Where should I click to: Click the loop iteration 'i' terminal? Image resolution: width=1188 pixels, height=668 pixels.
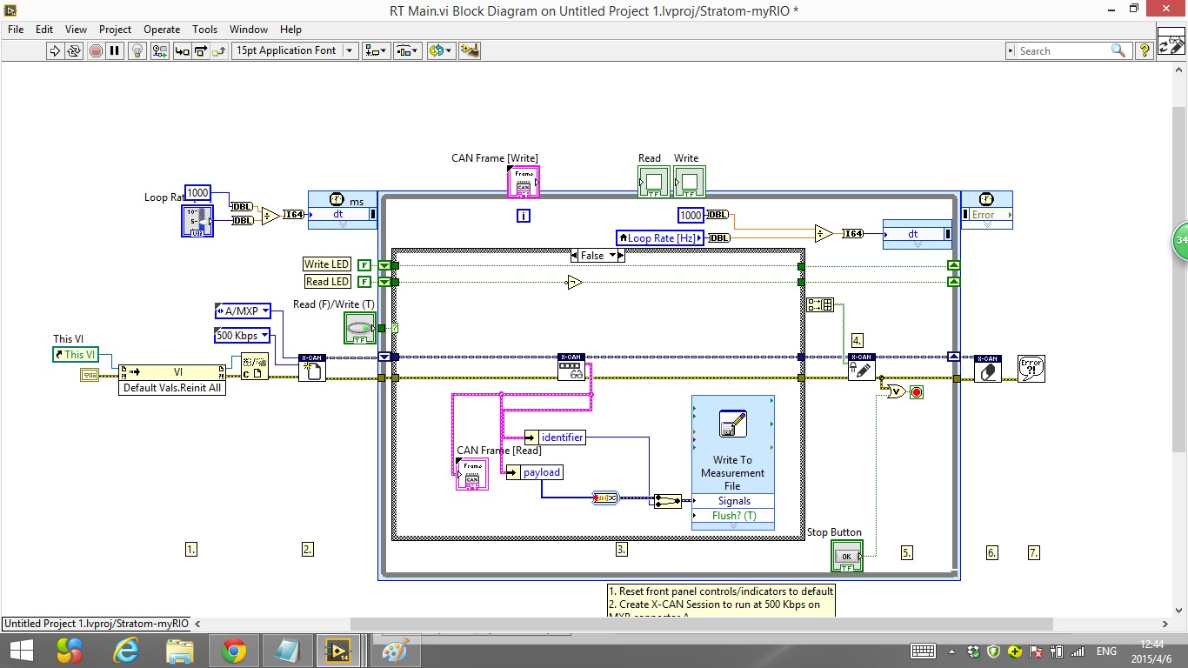pyautogui.click(x=524, y=216)
